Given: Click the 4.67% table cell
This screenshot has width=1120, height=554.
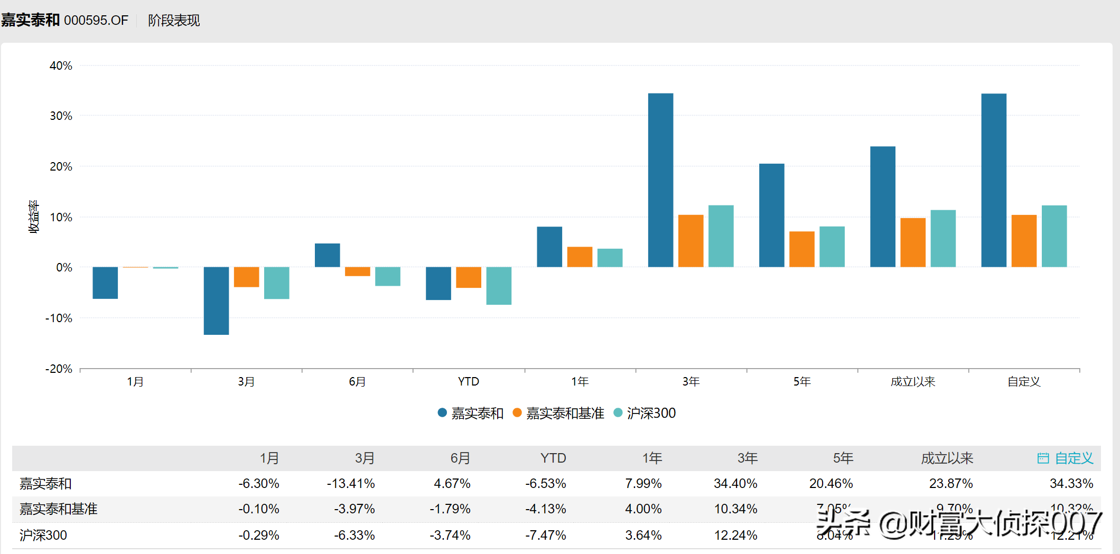Looking at the screenshot, I should (x=452, y=483).
